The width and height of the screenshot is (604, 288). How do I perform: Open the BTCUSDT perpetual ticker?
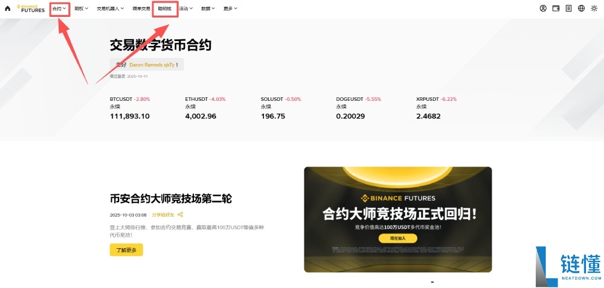pyautogui.click(x=130, y=108)
